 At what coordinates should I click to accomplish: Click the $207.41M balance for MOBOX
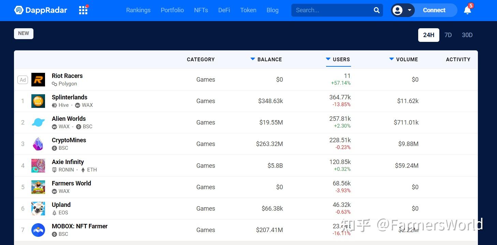point(269,230)
